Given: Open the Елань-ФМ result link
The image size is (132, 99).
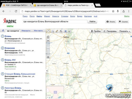Looking at the screenshot, I should tap(10, 60).
